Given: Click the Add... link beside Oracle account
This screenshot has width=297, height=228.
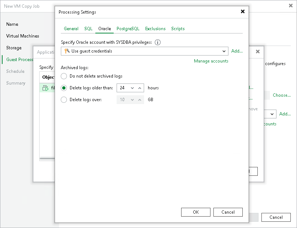Looking at the screenshot, I should [x=237, y=51].
